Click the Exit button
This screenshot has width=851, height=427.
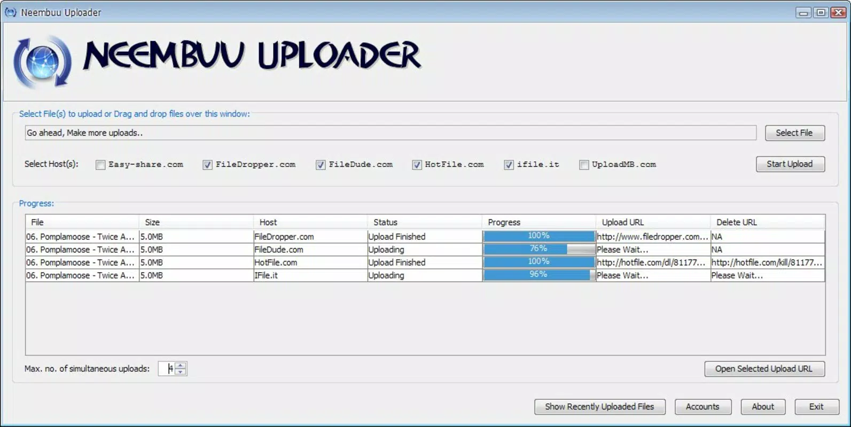coord(816,407)
